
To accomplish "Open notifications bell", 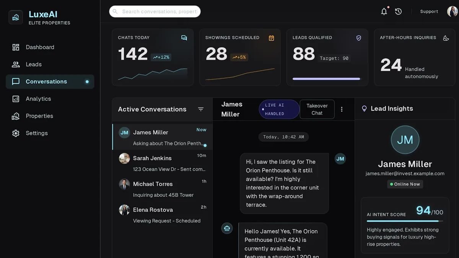I will [x=384, y=11].
